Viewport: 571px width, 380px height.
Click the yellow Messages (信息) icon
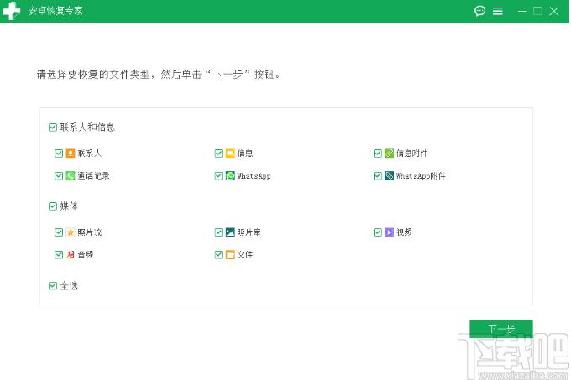tap(230, 154)
